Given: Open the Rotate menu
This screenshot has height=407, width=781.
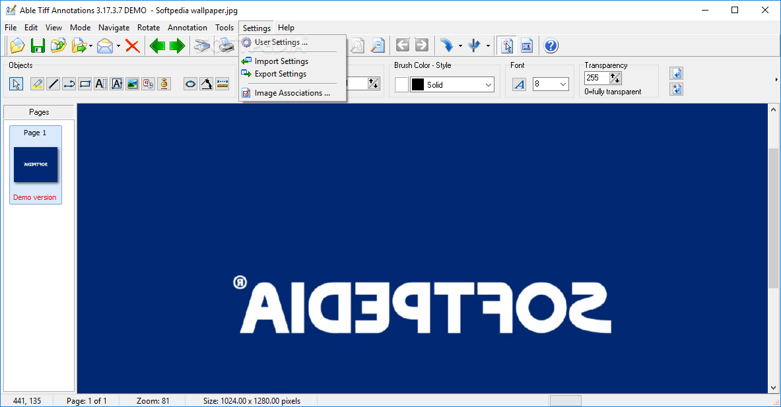Looking at the screenshot, I should pyautogui.click(x=149, y=27).
